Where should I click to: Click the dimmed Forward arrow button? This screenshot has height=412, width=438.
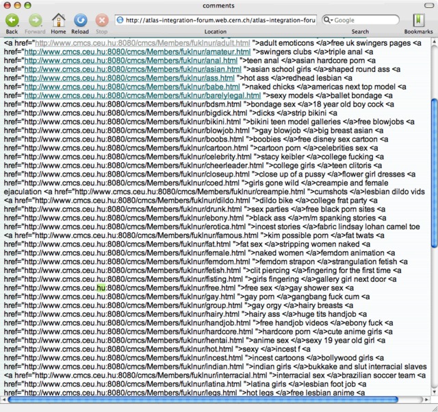coord(35,20)
